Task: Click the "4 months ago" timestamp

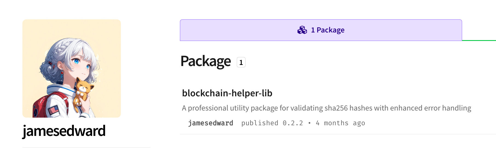Action: (x=340, y=123)
